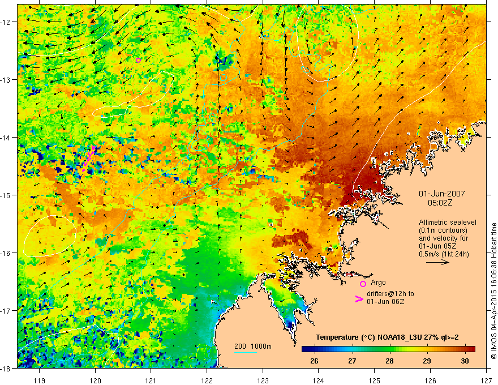This screenshot has width=498, height=385.
Task: Click the magenta drifter track near 120E 14.3S
Action: (x=89, y=158)
